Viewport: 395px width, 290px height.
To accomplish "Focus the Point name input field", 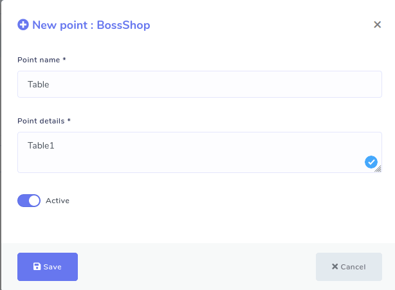I will pyautogui.click(x=199, y=84).
